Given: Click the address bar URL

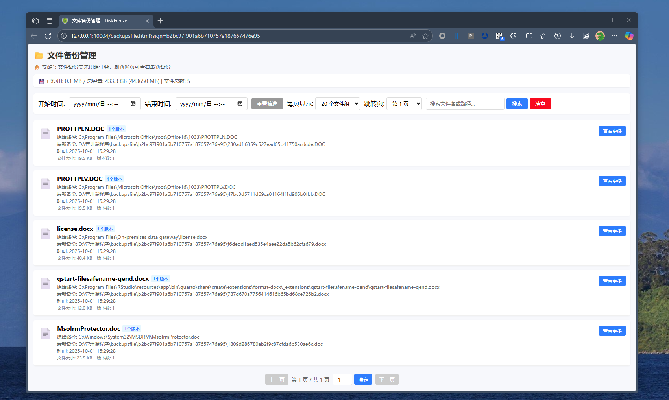Looking at the screenshot, I should 165,36.
